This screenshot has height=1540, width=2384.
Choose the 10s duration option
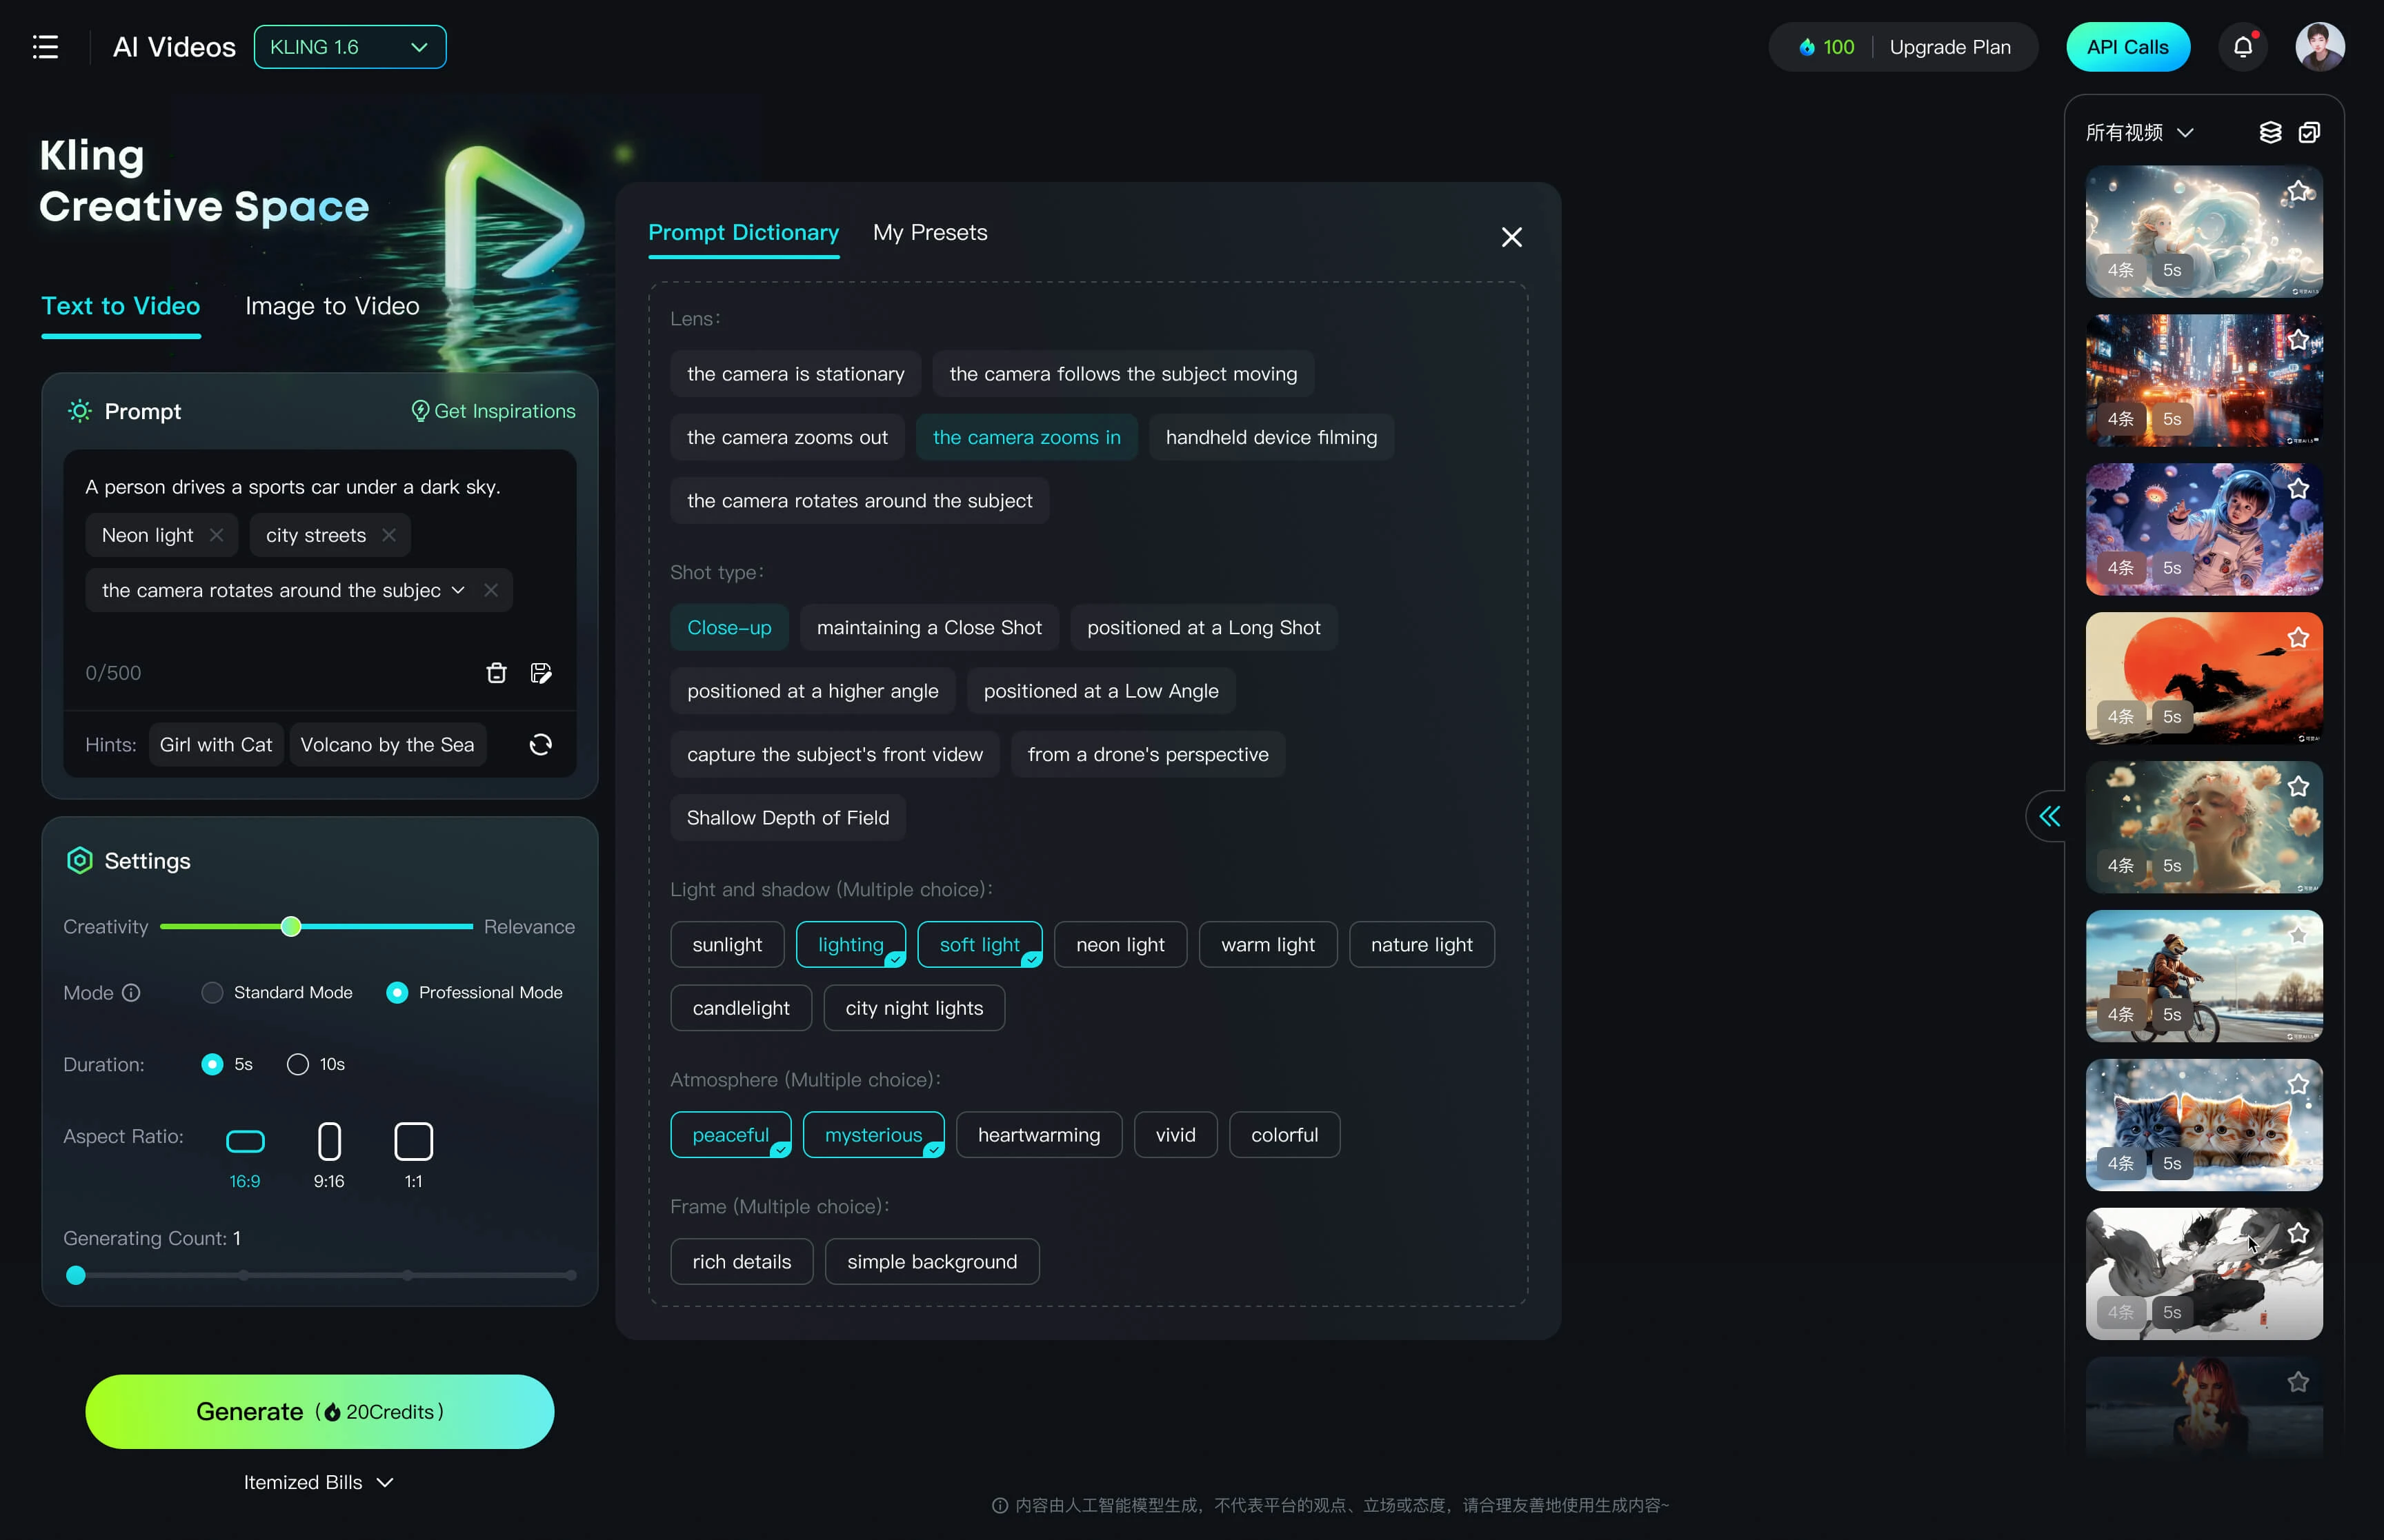(x=297, y=1065)
